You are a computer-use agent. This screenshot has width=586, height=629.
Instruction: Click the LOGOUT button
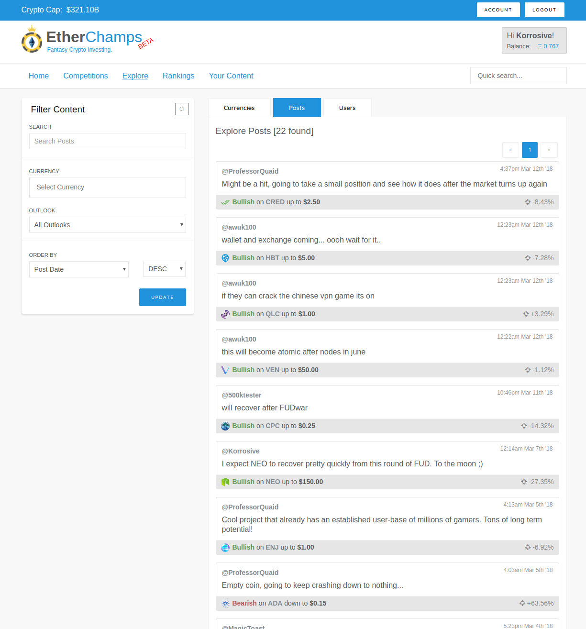[544, 10]
